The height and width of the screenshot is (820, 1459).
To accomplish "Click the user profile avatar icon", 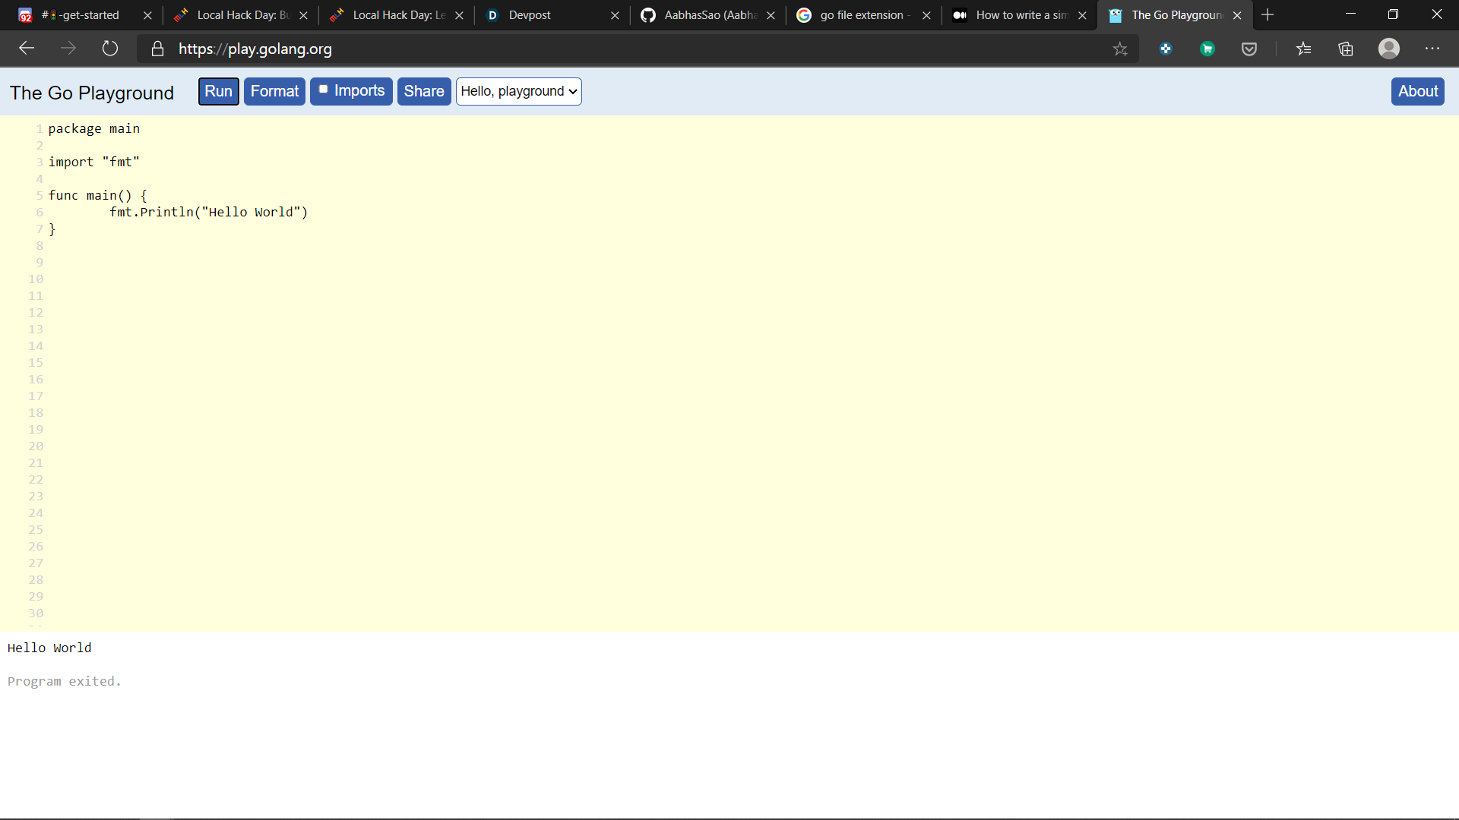I will coord(1389,49).
